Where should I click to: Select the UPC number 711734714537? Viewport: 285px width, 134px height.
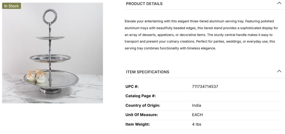pyautogui.click(x=205, y=86)
